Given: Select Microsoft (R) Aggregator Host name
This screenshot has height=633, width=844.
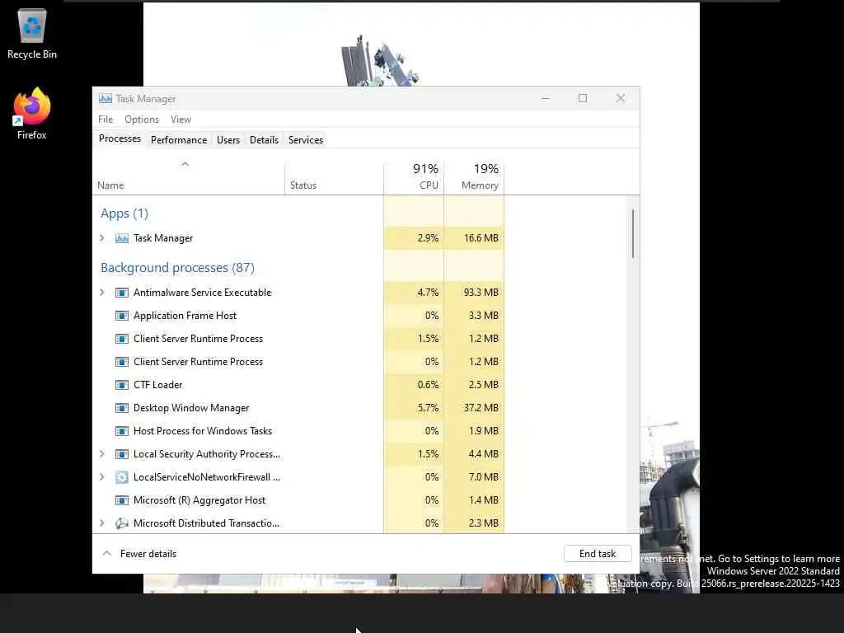Looking at the screenshot, I should pyautogui.click(x=199, y=500).
